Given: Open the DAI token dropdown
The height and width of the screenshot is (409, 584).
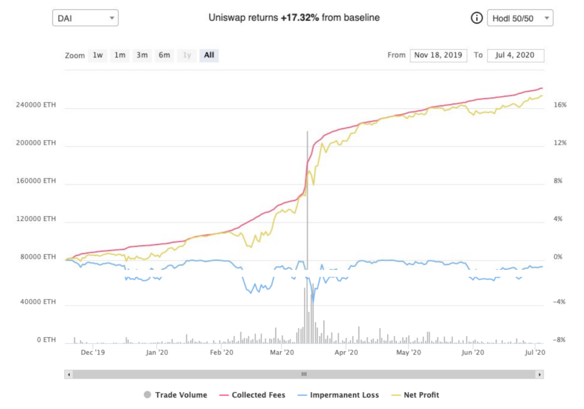Looking at the screenshot, I should coord(85,18).
